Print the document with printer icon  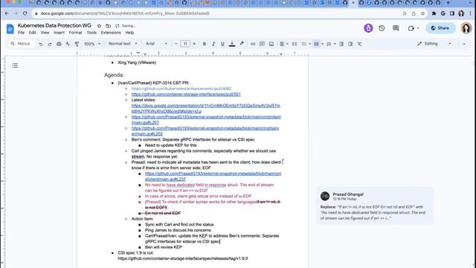click(x=59, y=44)
